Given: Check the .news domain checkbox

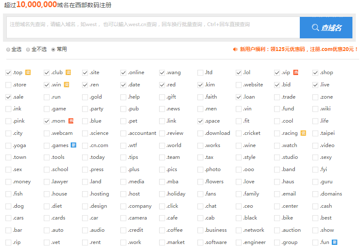Looking at the screenshot, I should 162,109.
